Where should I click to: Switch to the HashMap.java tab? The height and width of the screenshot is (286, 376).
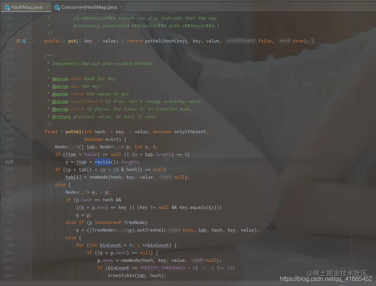point(27,7)
